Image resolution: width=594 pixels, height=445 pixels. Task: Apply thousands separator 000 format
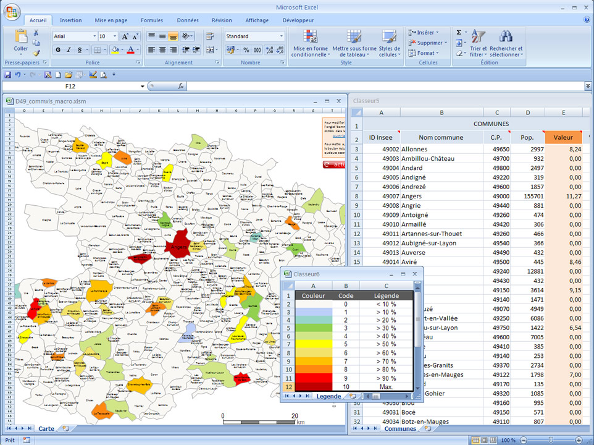pyautogui.click(x=257, y=49)
